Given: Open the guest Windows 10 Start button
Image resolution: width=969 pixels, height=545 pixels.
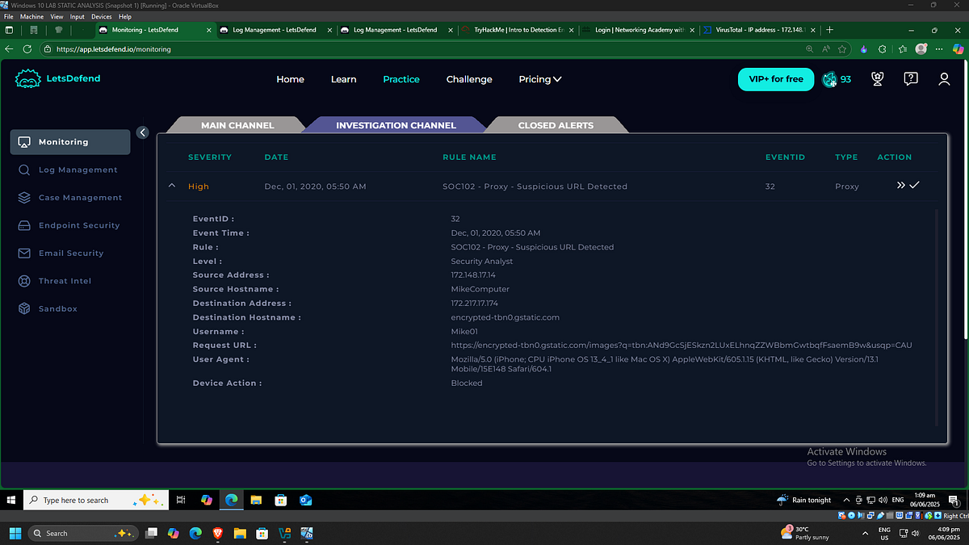Looking at the screenshot, I should pyautogui.click(x=10, y=500).
